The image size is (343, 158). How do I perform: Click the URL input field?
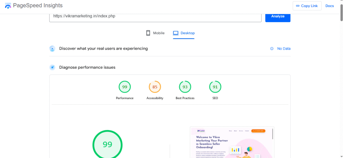pyautogui.click(x=155, y=16)
